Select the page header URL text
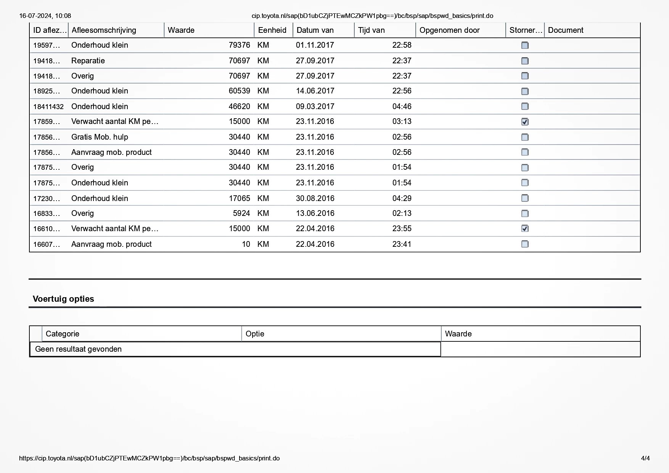 (x=372, y=16)
